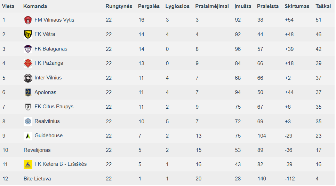Screen dimensions: 336x186
Task: Click the Apolonas navy badge icon
Action: tap(28, 92)
